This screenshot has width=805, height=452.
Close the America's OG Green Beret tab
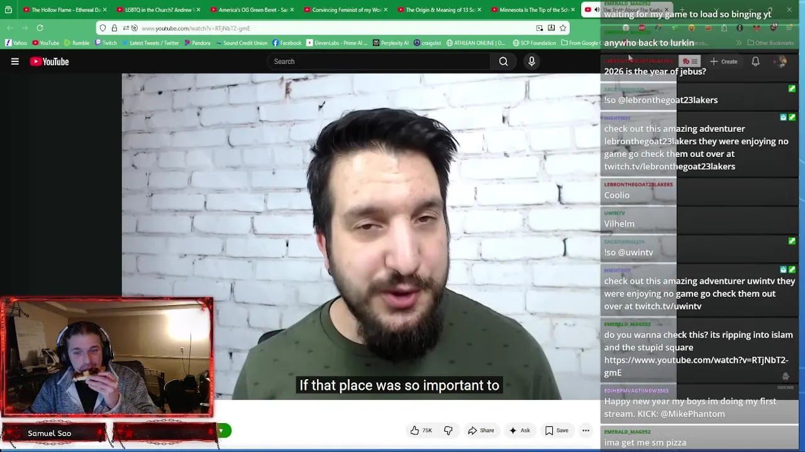click(292, 10)
